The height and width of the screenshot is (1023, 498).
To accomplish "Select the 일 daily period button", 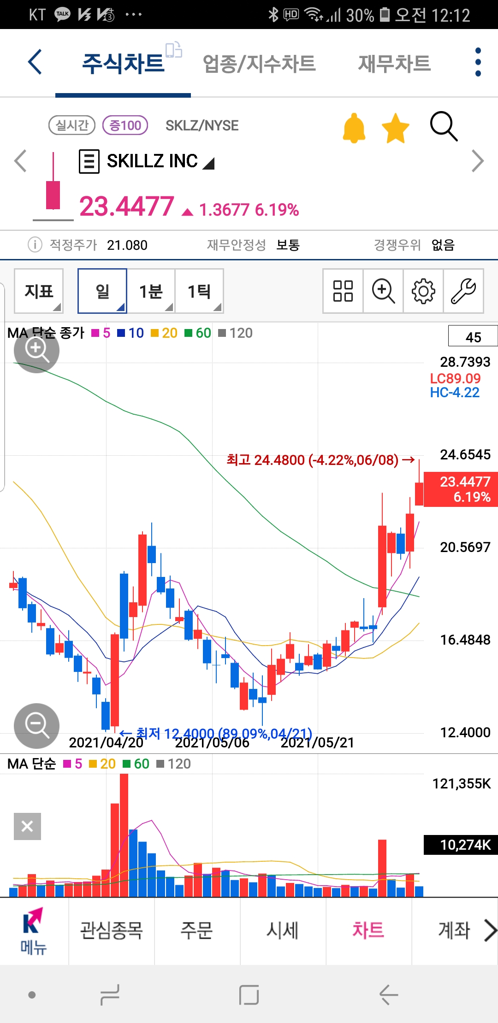I will click(x=102, y=291).
